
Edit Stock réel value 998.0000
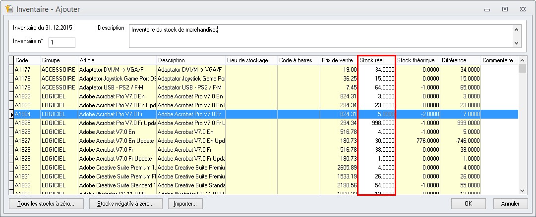[376, 123]
